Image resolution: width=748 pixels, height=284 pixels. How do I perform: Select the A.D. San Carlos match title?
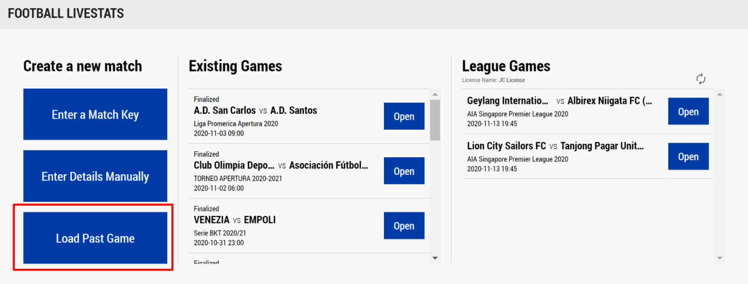[255, 111]
